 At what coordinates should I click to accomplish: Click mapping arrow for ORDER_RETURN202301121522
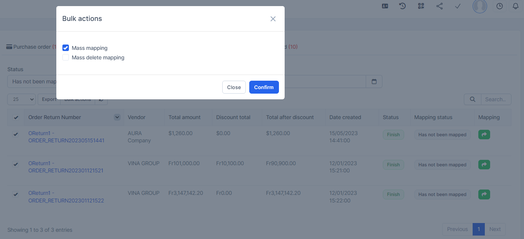[x=484, y=194]
